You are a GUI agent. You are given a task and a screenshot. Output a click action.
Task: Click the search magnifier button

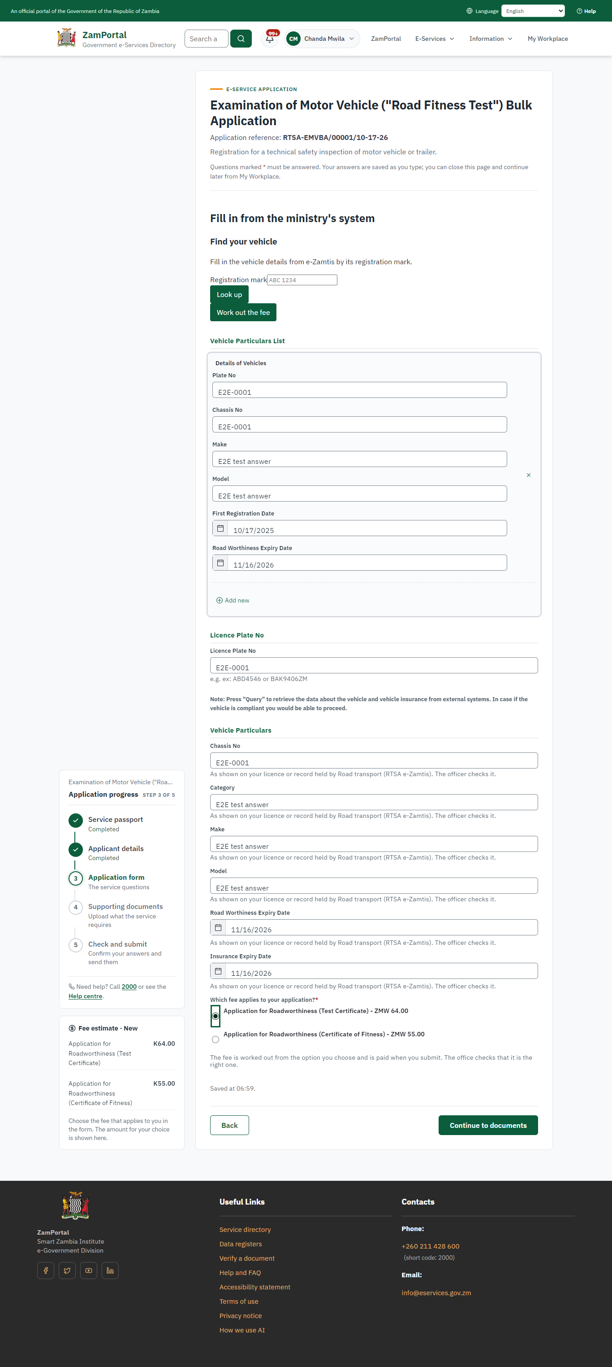click(x=241, y=39)
